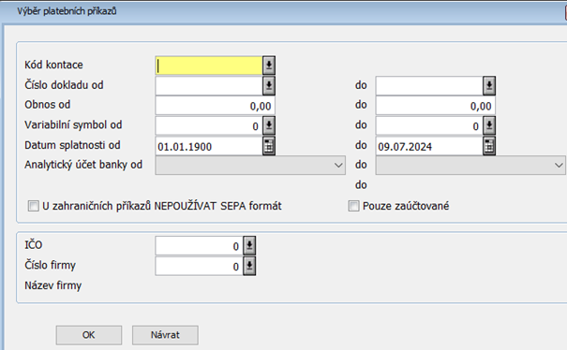Click the Obnos od amount field
This screenshot has width=567, height=350.
(x=216, y=106)
